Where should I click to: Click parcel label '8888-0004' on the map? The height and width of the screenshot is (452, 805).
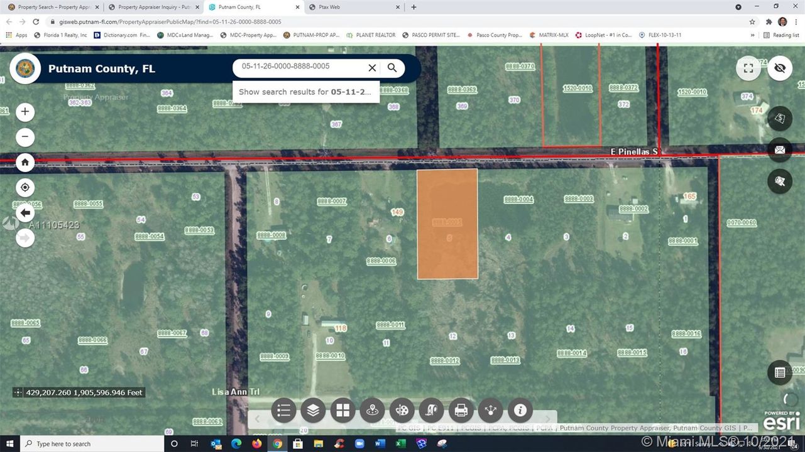(x=518, y=200)
